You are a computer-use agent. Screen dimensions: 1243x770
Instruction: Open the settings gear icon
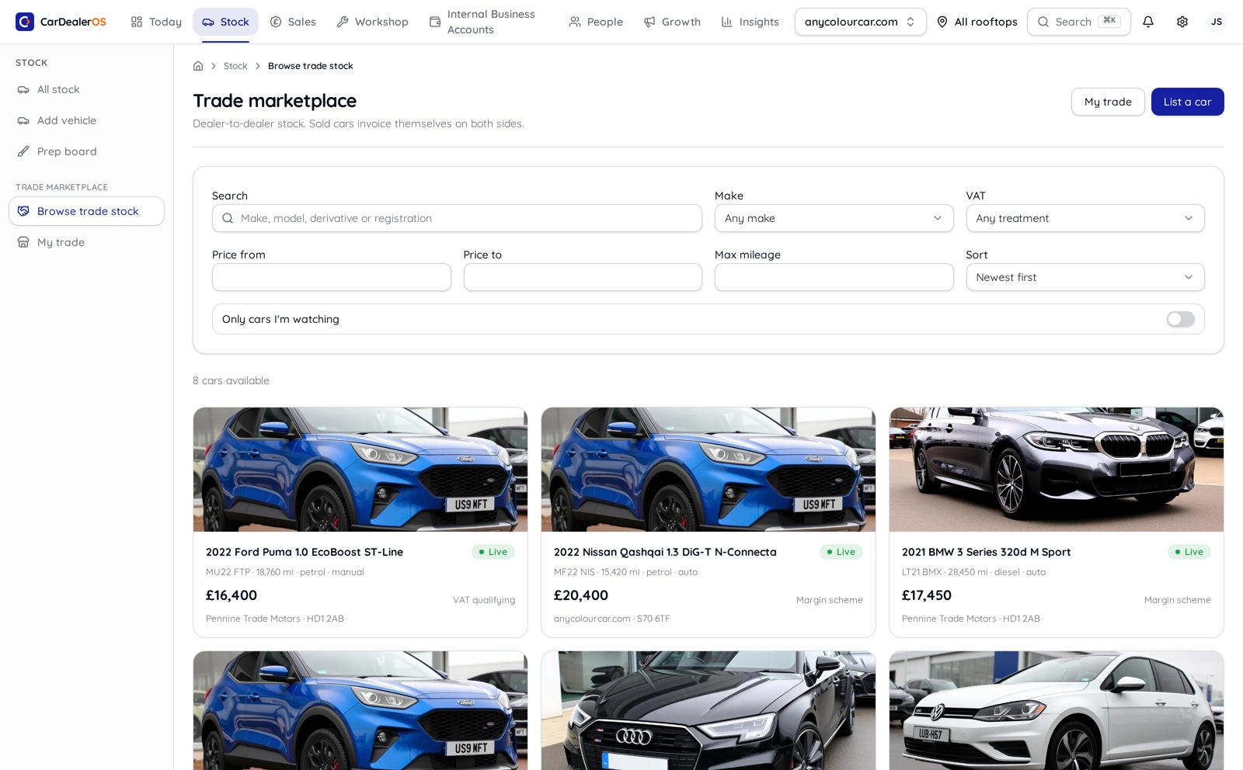(x=1182, y=22)
